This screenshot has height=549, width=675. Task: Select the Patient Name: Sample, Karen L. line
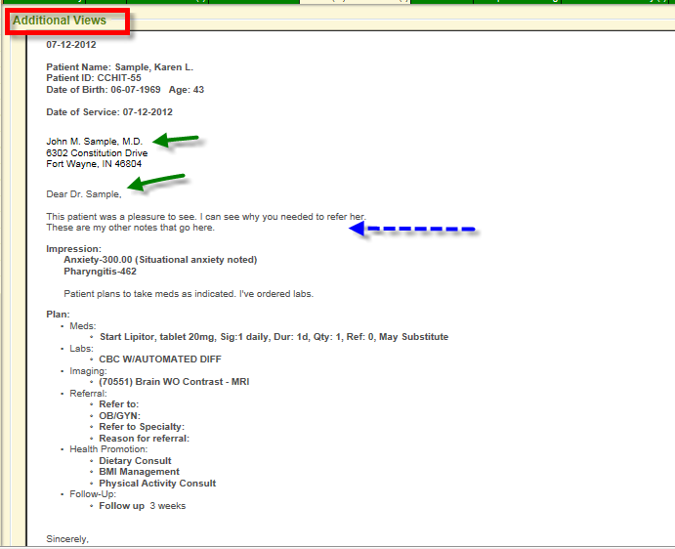[119, 66]
